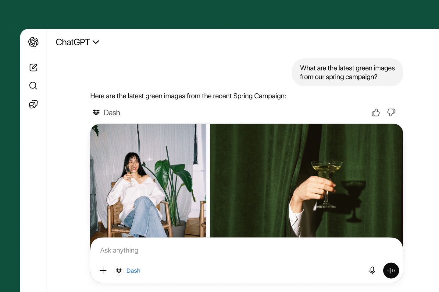Give the response a thumbs up
Image resolution: width=439 pixels, height=292 pixels.
(x=376, y=113)
